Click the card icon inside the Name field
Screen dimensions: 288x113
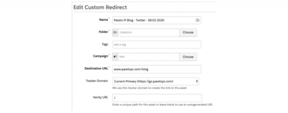pyautogui.click(x=197, y=20)
